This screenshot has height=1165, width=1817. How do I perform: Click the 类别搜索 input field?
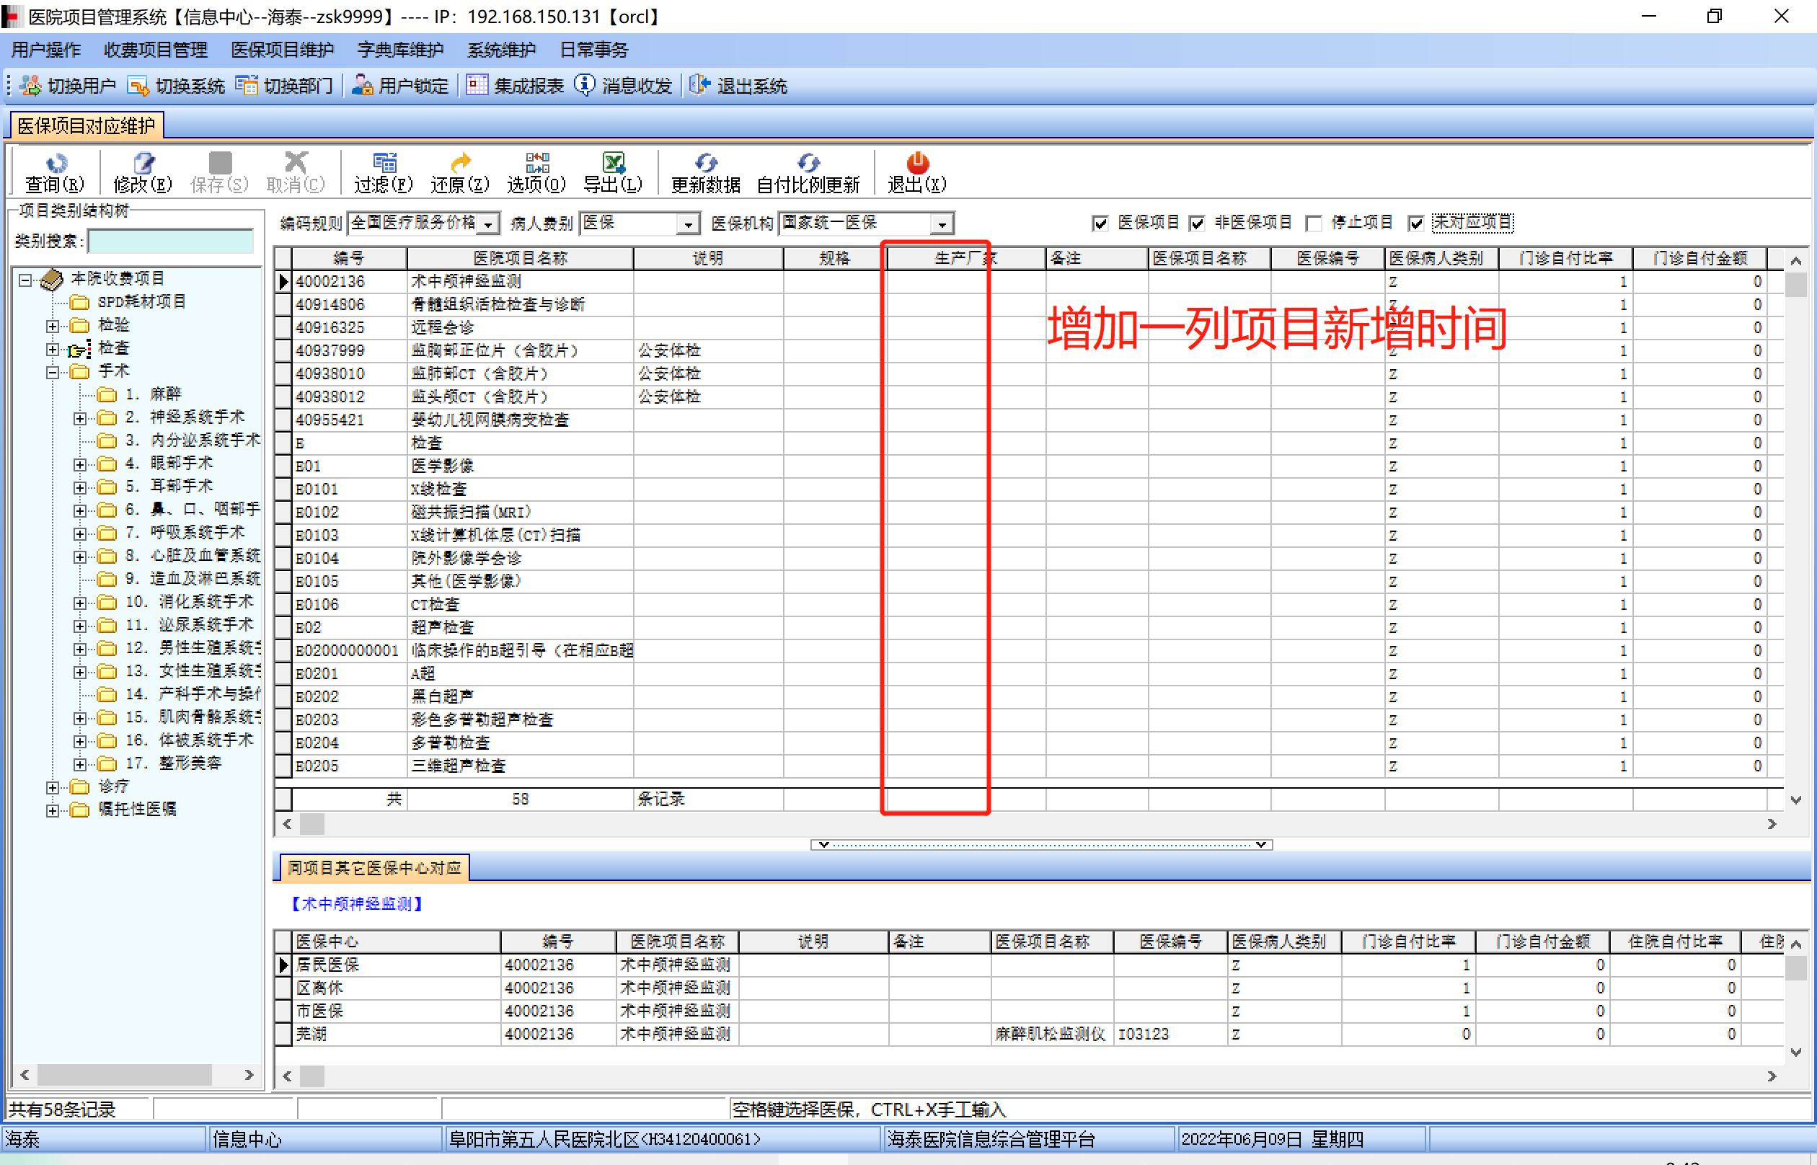pos(171,242)
